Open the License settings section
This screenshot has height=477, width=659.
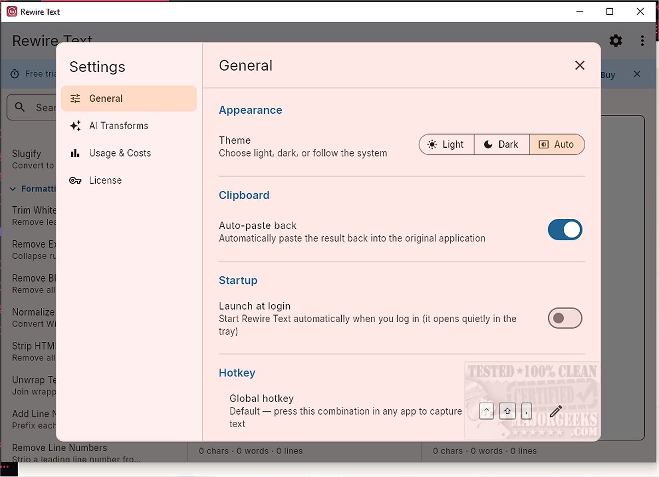pyautogui.click(x=129, y=181)
